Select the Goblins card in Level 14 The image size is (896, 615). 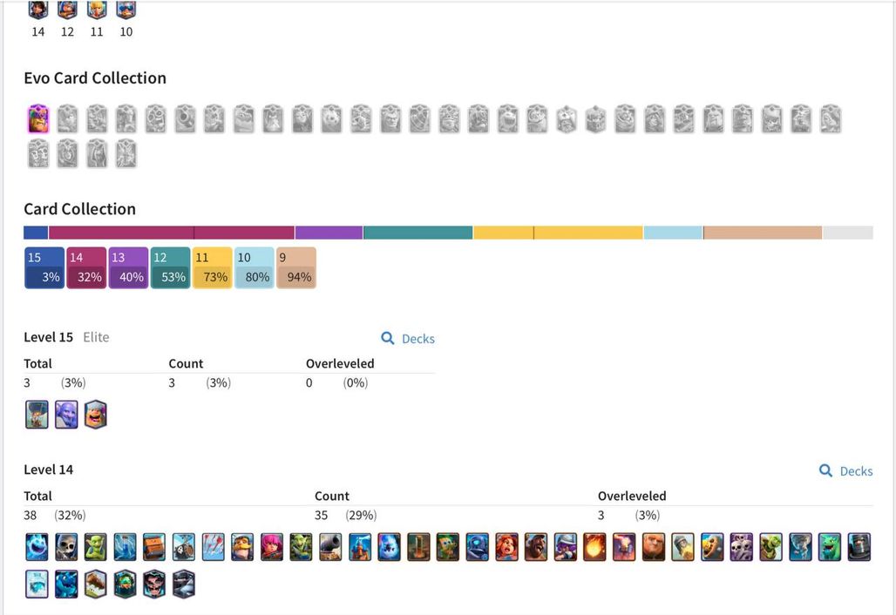[x=95, y=546]
